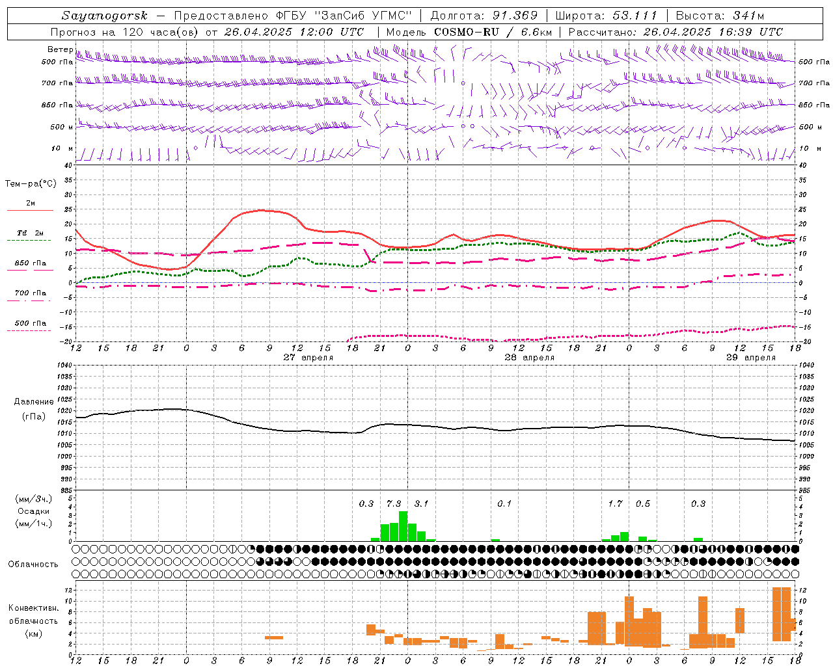Click the "28 апреля" date label

pyautogui.click(x=530, y=357)
